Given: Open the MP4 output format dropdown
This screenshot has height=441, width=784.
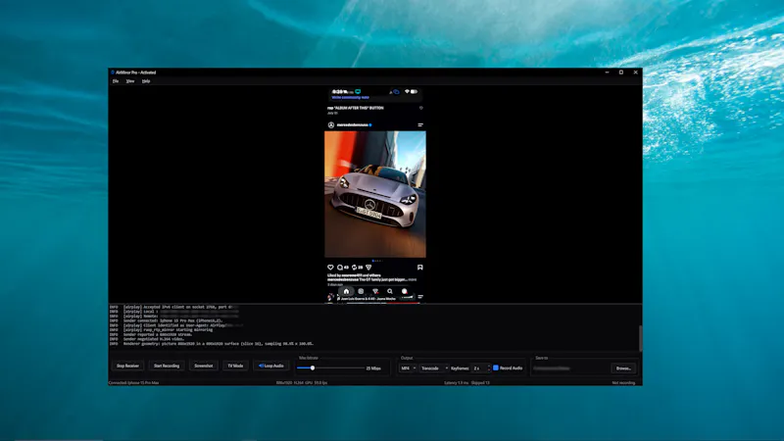Looking at the screenshot, I should click(408, 368).
